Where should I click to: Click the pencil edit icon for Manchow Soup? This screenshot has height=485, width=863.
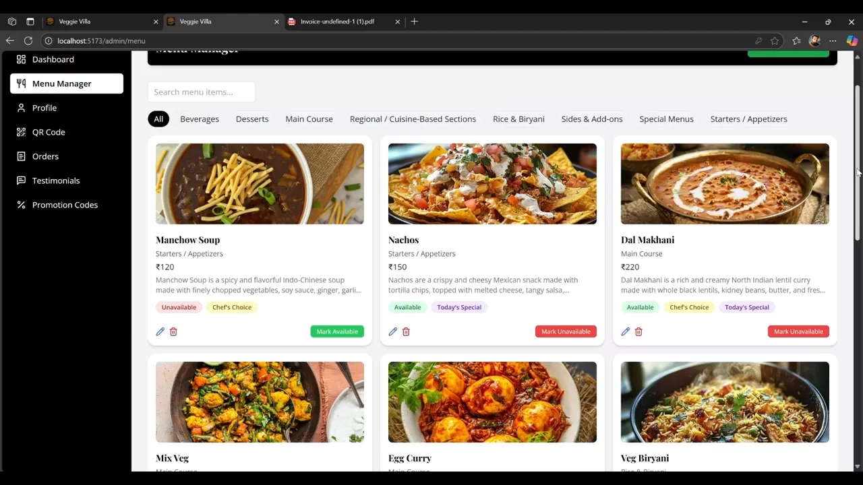pos(160,331)
